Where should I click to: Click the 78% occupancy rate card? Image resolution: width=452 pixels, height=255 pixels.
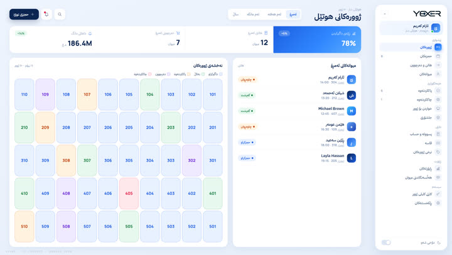click(317, 40)
